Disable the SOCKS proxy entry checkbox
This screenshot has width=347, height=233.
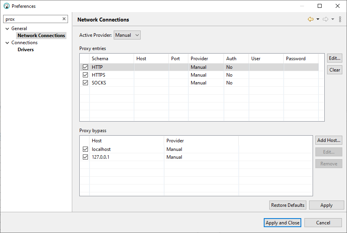coord(85,82)
